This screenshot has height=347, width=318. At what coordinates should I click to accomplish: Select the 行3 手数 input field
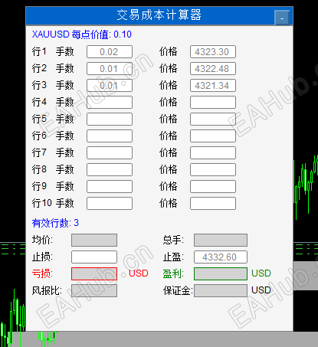pos(110,86)
